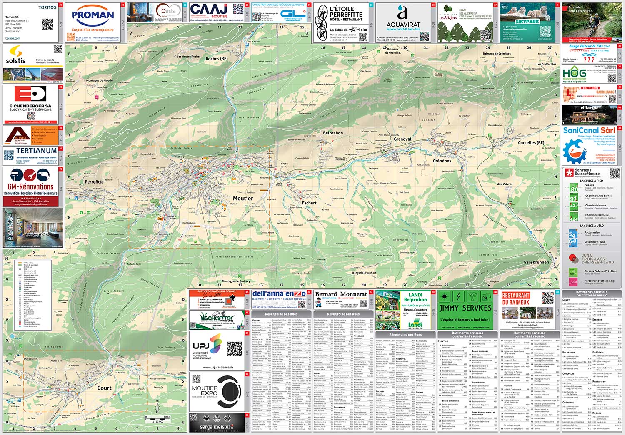Click the map legend box

coord(33,294)
